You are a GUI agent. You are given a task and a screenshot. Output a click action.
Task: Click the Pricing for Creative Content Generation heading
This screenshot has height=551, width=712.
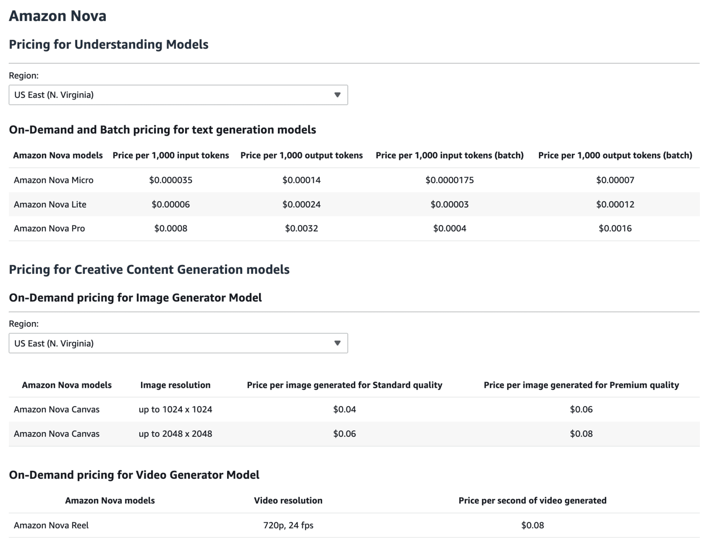point(149,270)
